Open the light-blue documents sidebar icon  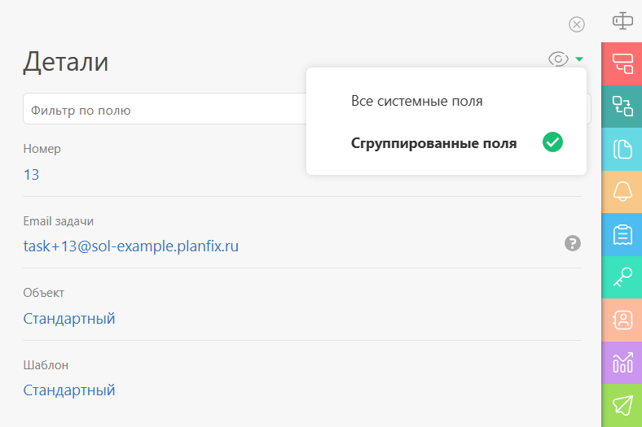(622, 149)
